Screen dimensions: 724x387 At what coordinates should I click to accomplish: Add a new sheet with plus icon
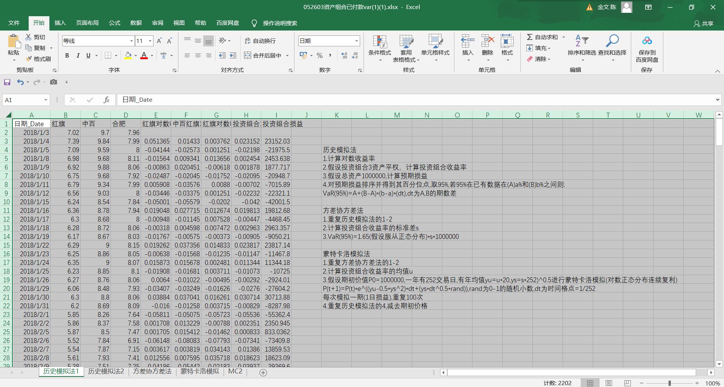coord(263,372)
